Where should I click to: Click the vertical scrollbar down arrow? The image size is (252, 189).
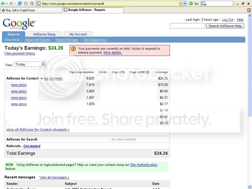(249, 187)
